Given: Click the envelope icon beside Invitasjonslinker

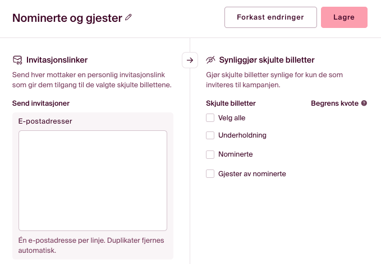Looking at the screenshot, I should 17,60.
